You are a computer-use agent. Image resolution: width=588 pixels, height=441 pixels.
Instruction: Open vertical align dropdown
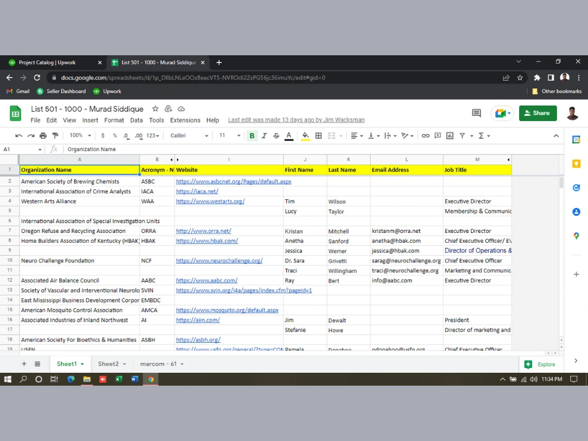(374, 136)
